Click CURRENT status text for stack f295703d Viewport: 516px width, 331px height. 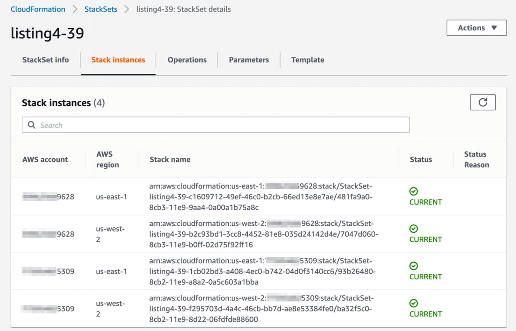(425, 314)
